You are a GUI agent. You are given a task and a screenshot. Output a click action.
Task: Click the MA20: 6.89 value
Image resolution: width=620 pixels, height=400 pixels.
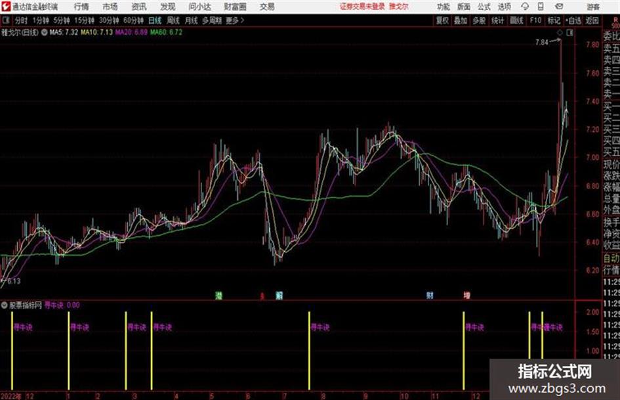pyautogui.click(x=131, y=32)
